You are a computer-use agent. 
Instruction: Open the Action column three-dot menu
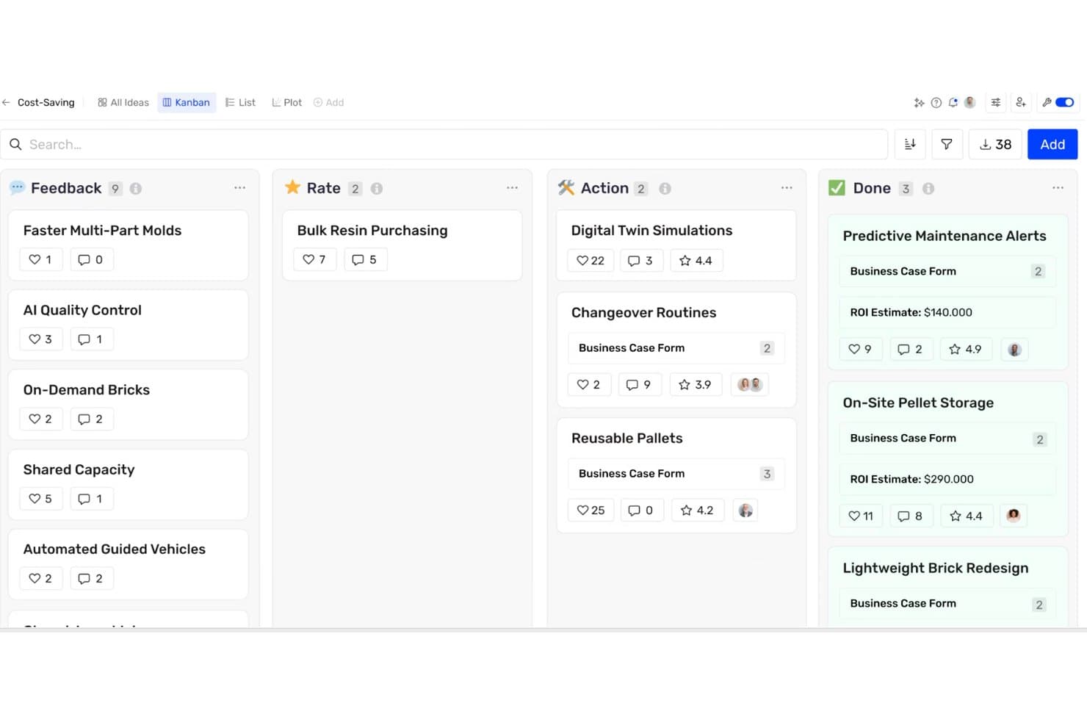[x=787, y=188]
